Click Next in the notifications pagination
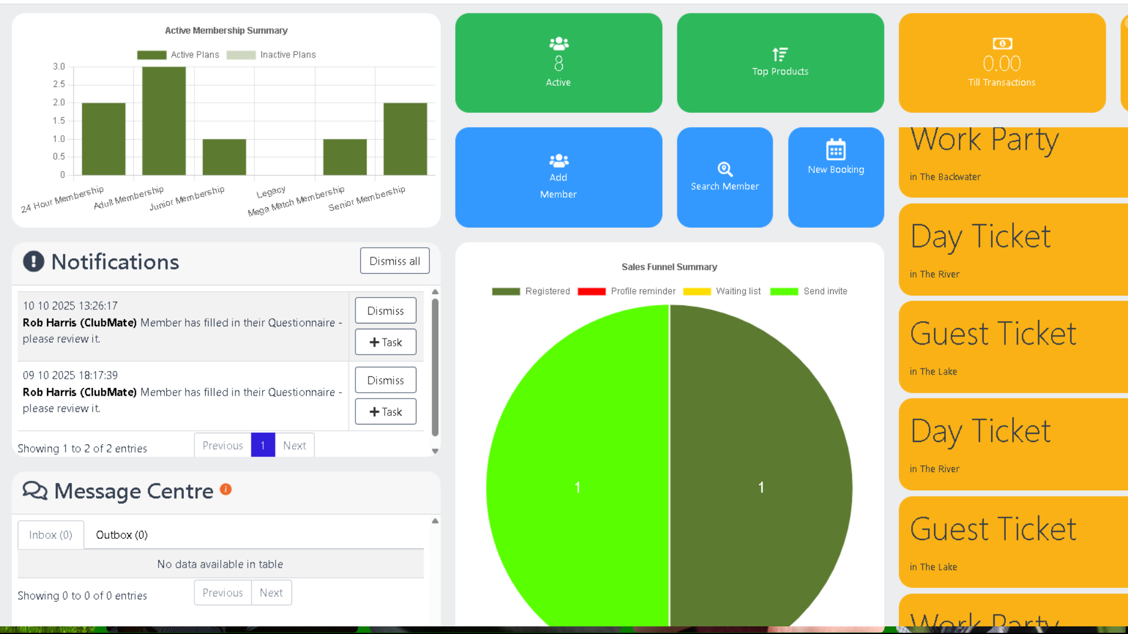The image size is (1128, 634). [x=294, y=445]
